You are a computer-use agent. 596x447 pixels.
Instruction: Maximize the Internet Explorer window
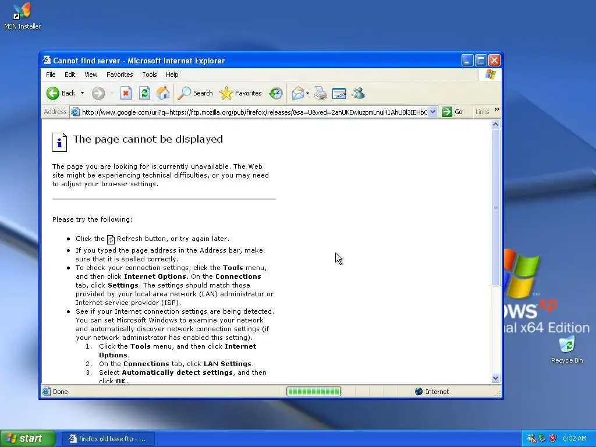(x=481, y=60)
